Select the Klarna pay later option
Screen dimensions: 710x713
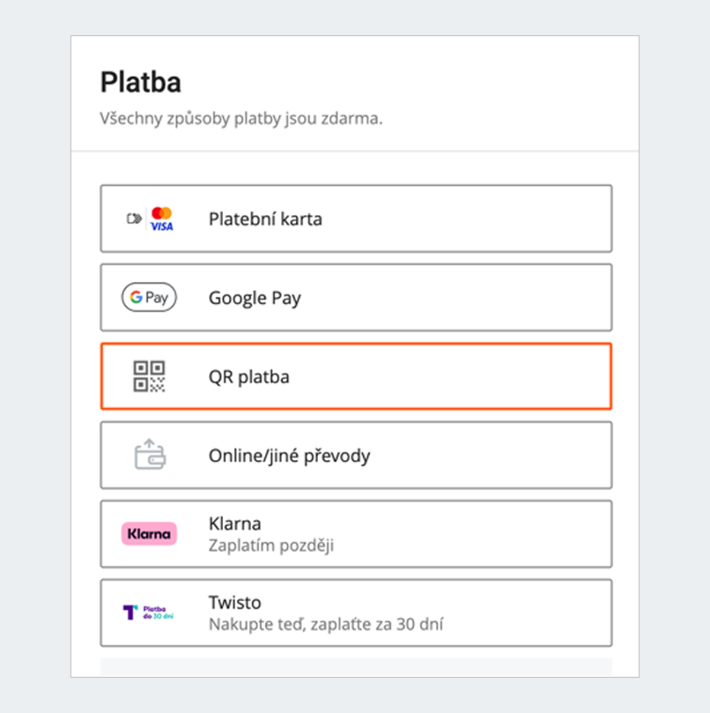(356, 534)
